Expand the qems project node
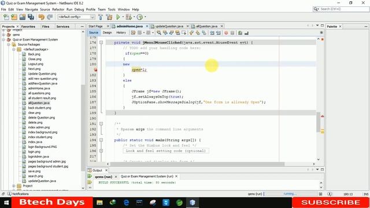The height and width of the screenshot is (208, 370). pyautogui.click(x=3, y=35)
